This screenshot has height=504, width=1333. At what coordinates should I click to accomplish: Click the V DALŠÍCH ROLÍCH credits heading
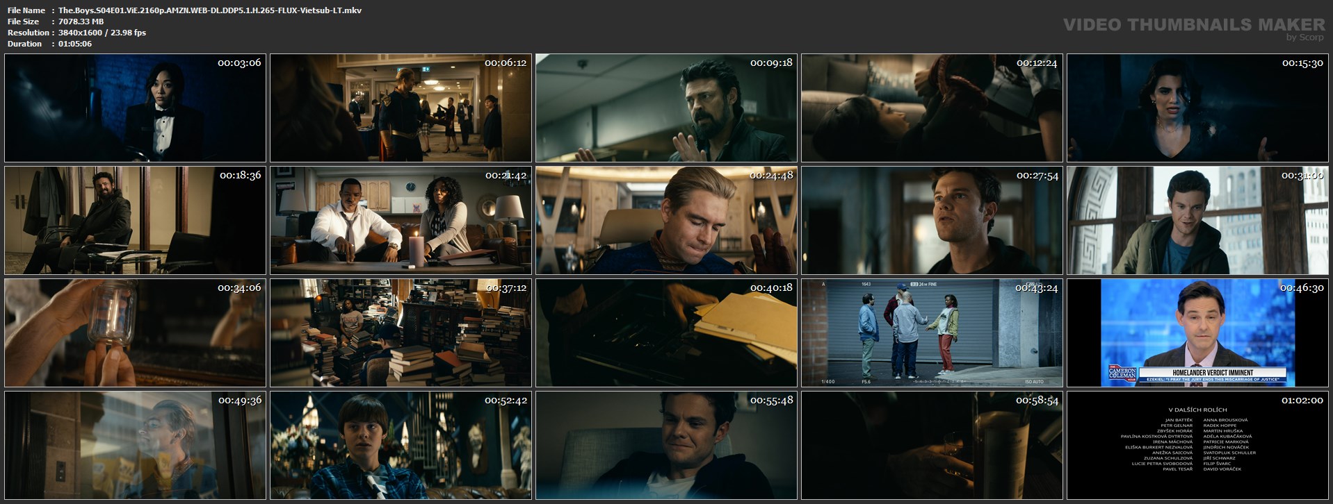coord(1197,410)
